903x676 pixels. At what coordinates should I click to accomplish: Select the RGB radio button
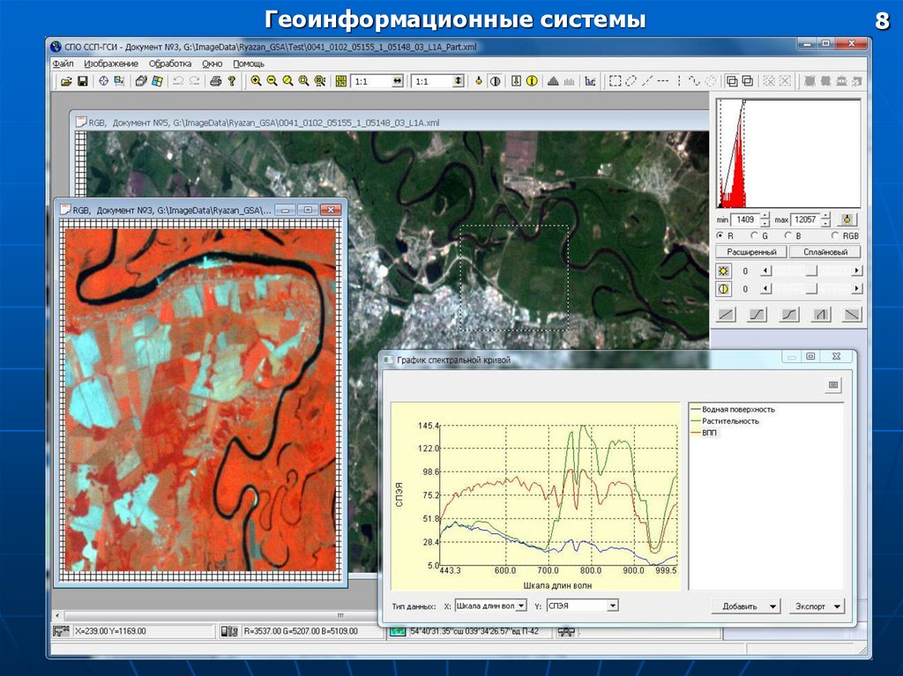tap(835, 236)
